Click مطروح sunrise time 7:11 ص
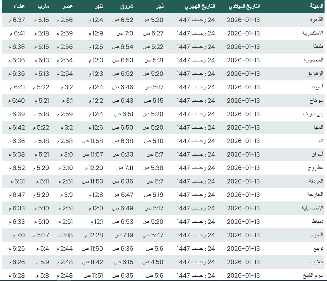Image resolution: width=327 pixels, height=281 pixels. pos(124,168)
